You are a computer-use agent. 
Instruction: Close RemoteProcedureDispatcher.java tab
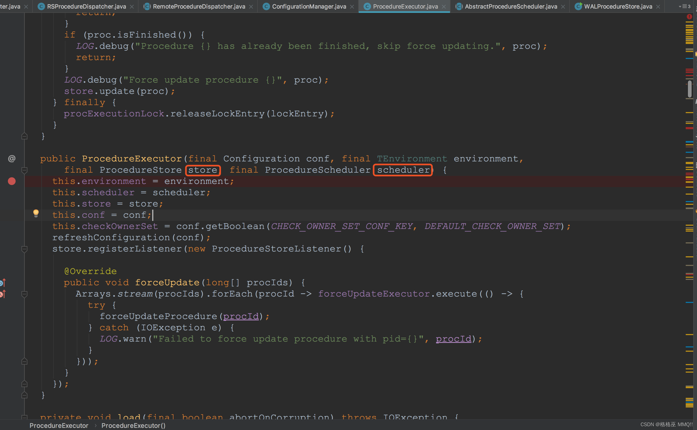[251, 6]
